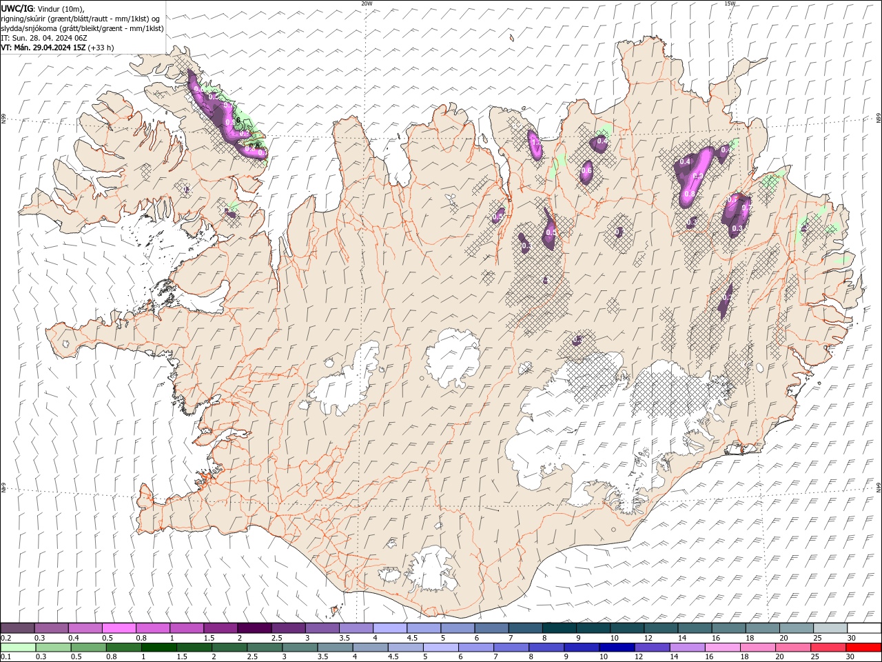This screenshot has height=662, width=882.
Task: Click the '0.1' label under the lower legend
Action: click(x=6, y=656)
